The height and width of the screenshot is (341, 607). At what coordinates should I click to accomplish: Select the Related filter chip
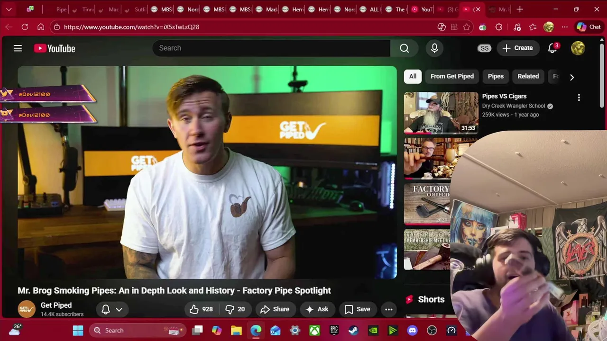click(528, 76)
